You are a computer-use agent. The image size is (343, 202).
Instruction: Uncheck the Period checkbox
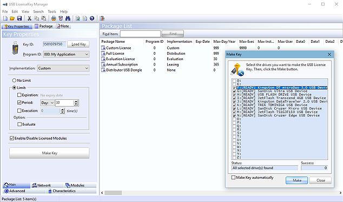[19, 102]
